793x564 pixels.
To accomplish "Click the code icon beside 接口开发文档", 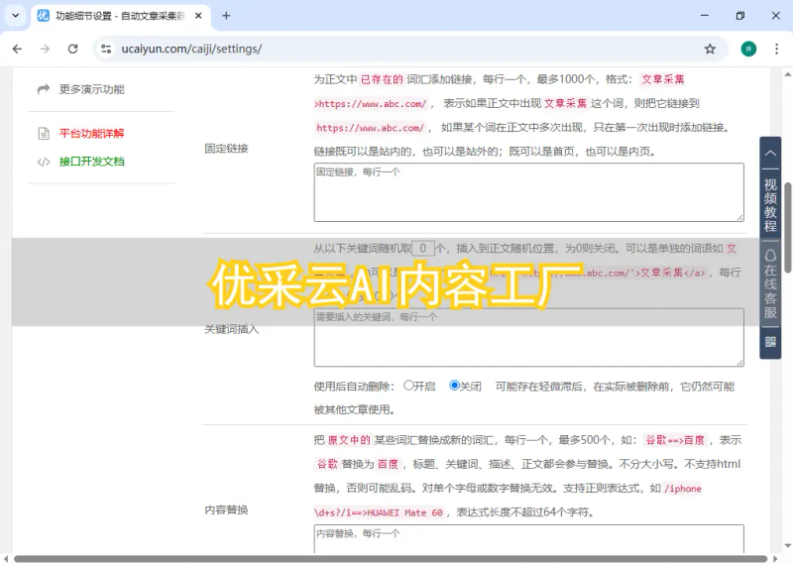I will pos(44,162).
